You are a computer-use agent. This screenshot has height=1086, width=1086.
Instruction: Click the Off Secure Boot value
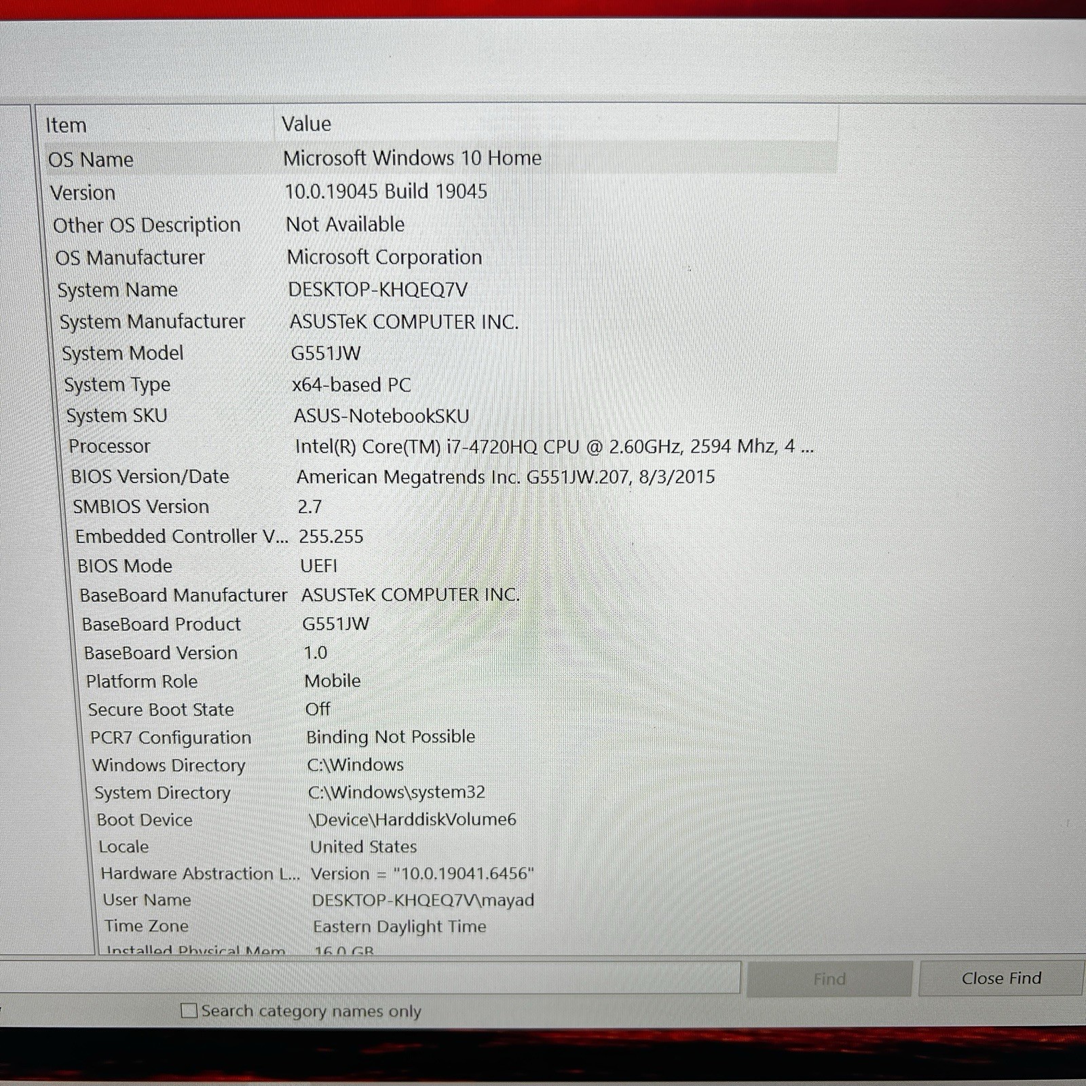coord(318,709)
